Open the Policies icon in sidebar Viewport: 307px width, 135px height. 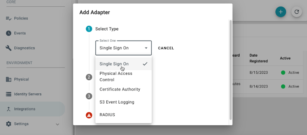pos(9,18)
